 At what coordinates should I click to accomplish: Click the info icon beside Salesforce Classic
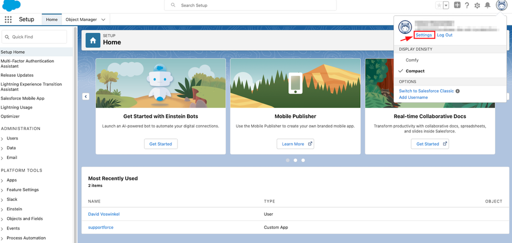pos(457,91)
